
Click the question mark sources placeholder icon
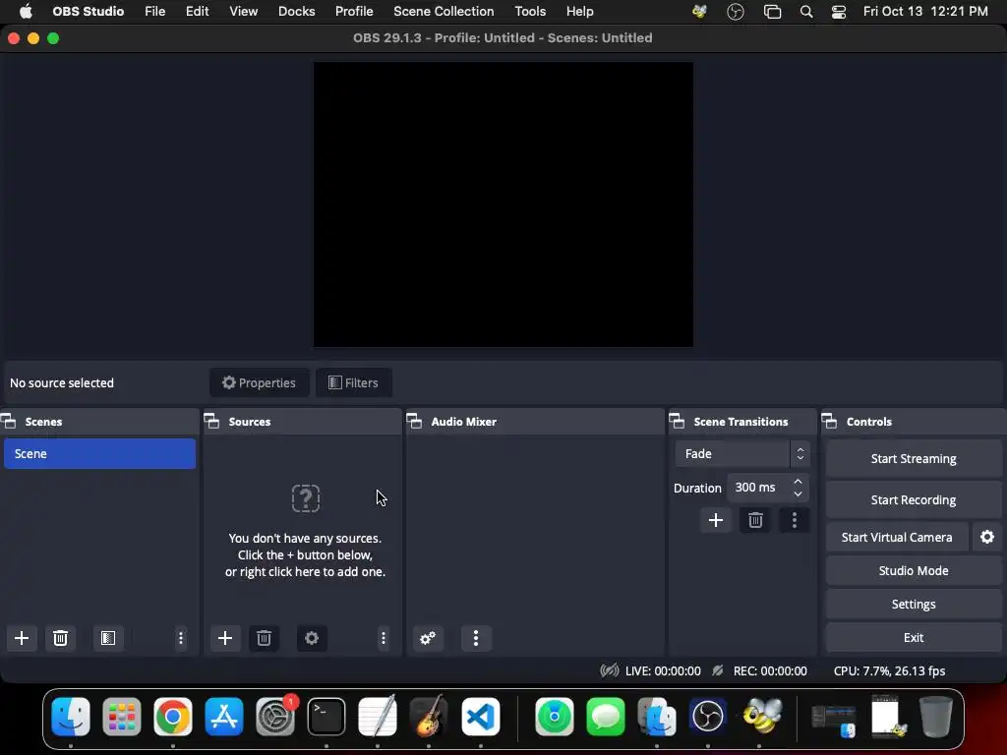pyautogui.click(x=306, y=498)
